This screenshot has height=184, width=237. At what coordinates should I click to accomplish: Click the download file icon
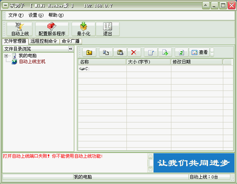tap(165, 52)
